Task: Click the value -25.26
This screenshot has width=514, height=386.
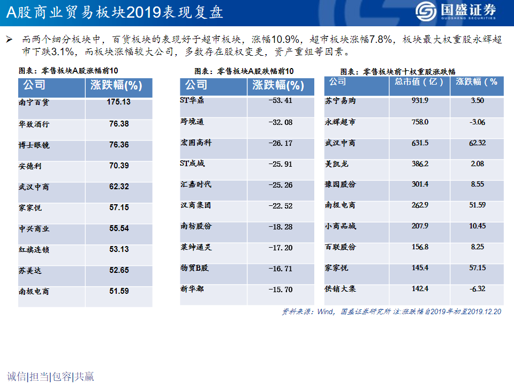Action: coord(280,185)
